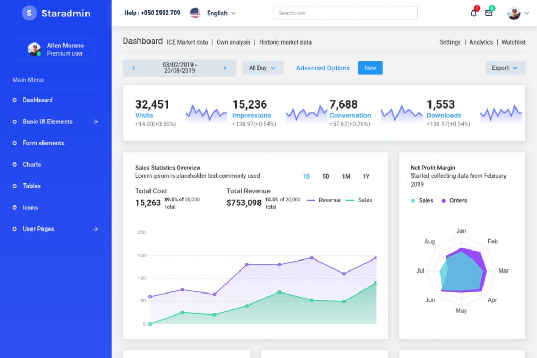Go to next date range arrow
The image size is (537, 358).
coord(225,68)
